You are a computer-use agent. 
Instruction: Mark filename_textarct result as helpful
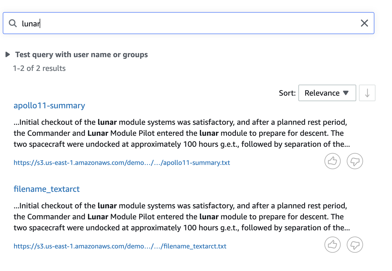coord(333,245)
